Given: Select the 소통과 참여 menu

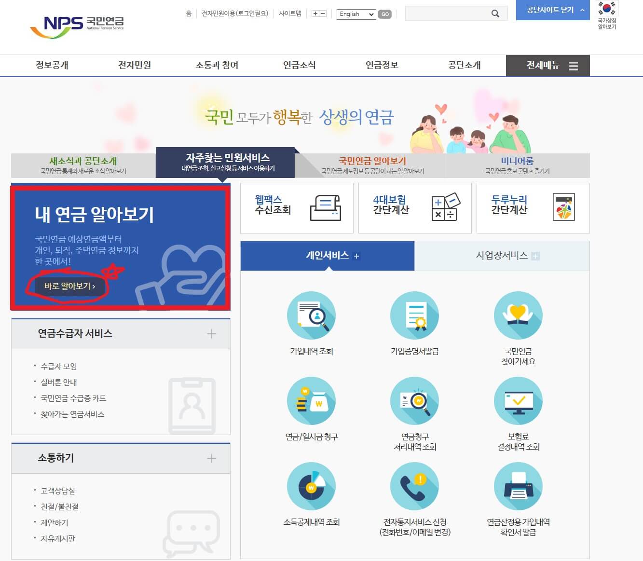Looking at the screenshot, I should tap(217, 65).
